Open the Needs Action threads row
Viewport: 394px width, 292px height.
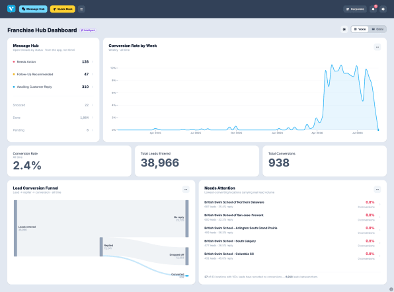coord(54,61)
